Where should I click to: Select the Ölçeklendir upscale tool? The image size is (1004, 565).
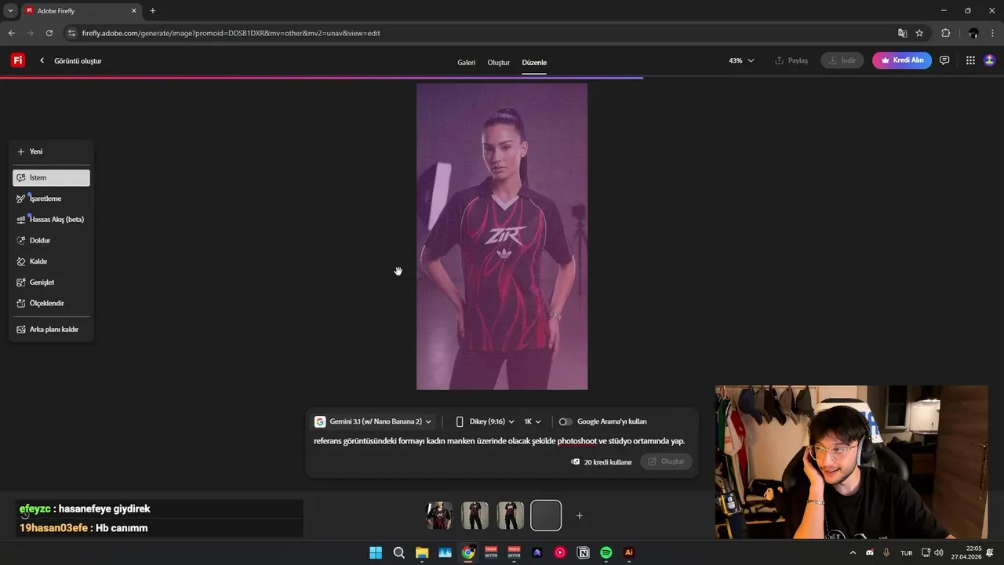[x=51, y=303]
